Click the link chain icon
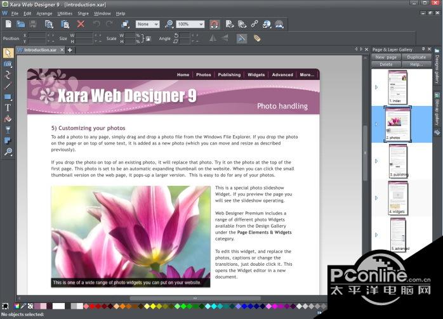 pyautogui.click(x=255, y=24)
